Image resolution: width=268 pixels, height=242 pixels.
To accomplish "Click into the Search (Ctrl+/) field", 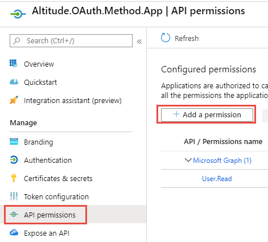I will (71, 40).
